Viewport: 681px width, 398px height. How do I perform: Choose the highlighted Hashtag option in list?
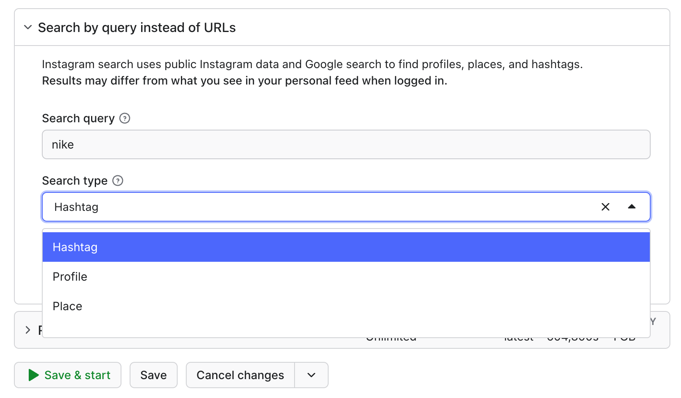pyautogui.click(x=346, y=247)
